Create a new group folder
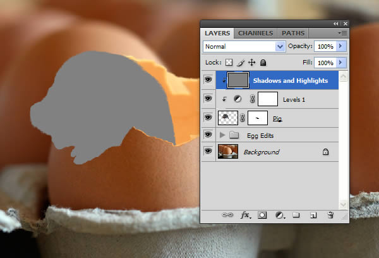Image resolution: width=379 pixels, height=258 pixels. pyautogui.click(x=296, y=215)
